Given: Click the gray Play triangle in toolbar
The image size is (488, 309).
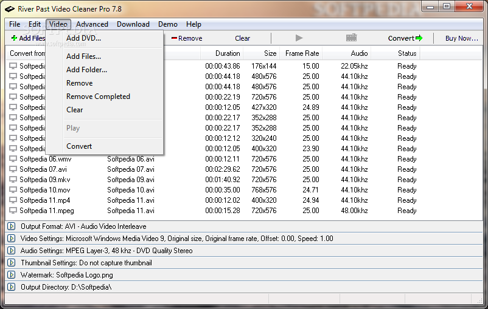Looking at the screenshot, I should click(299, 38).
